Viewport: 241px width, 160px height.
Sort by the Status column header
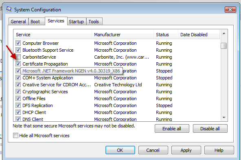coord(166,35)
